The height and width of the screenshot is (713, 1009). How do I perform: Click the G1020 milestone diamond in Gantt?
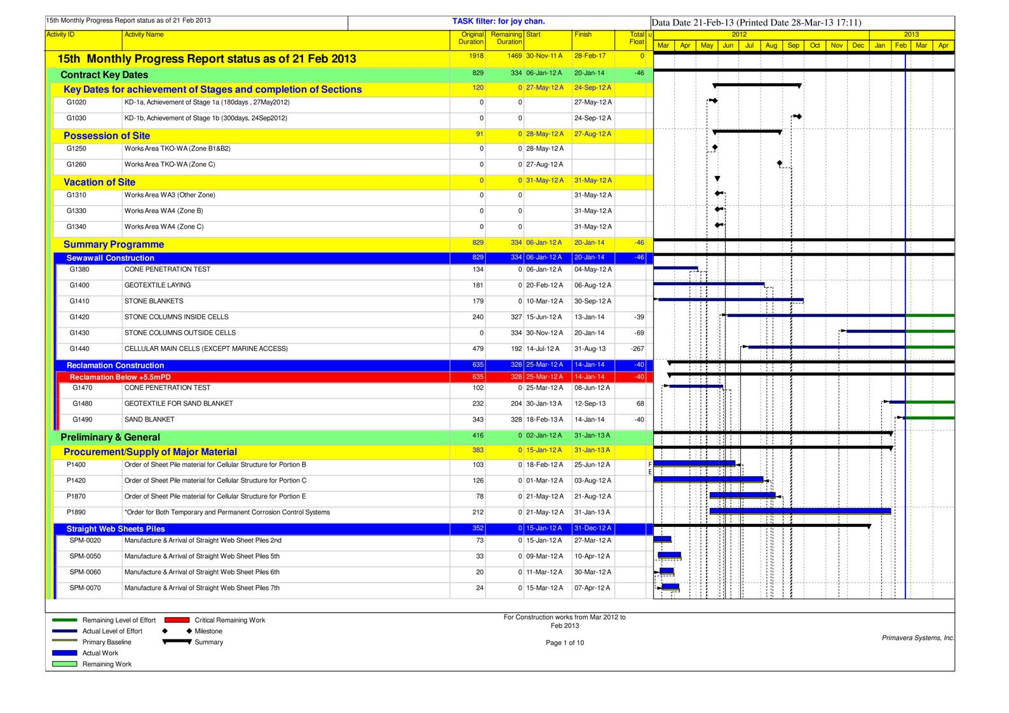[715, 101]
